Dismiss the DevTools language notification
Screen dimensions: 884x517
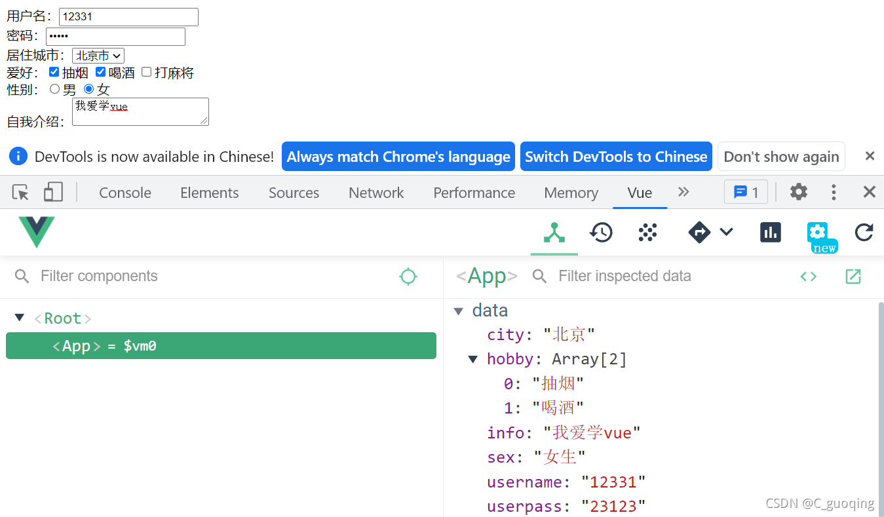click(870, 156)
